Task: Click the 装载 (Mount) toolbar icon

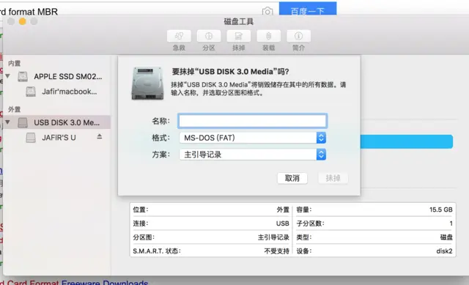Action: point(269,36)
